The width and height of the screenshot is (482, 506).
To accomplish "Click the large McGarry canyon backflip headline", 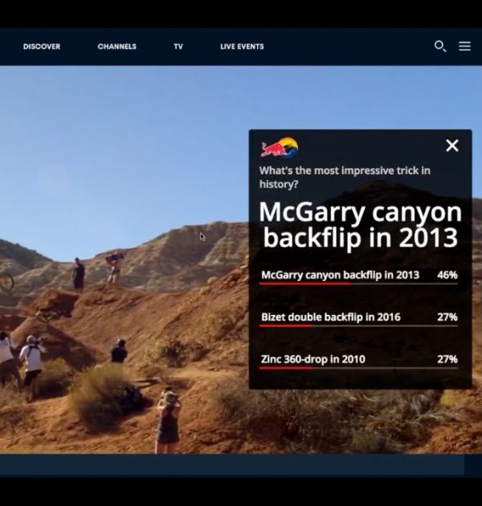I will click(360, 225).
